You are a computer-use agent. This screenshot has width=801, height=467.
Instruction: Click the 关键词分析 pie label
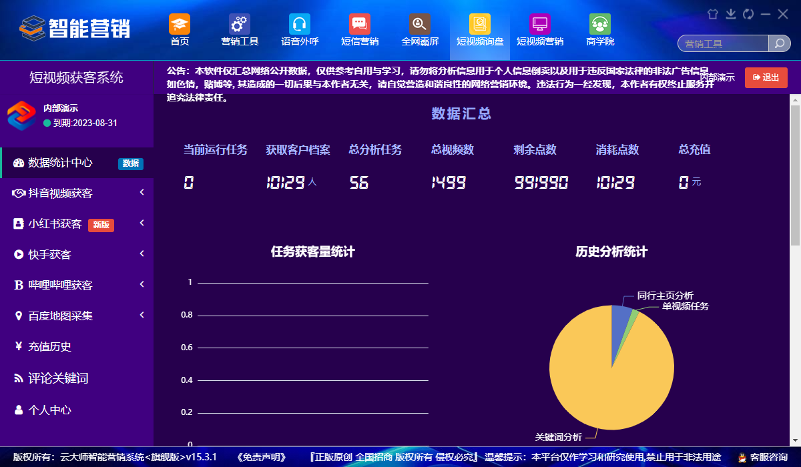(559, 437)
